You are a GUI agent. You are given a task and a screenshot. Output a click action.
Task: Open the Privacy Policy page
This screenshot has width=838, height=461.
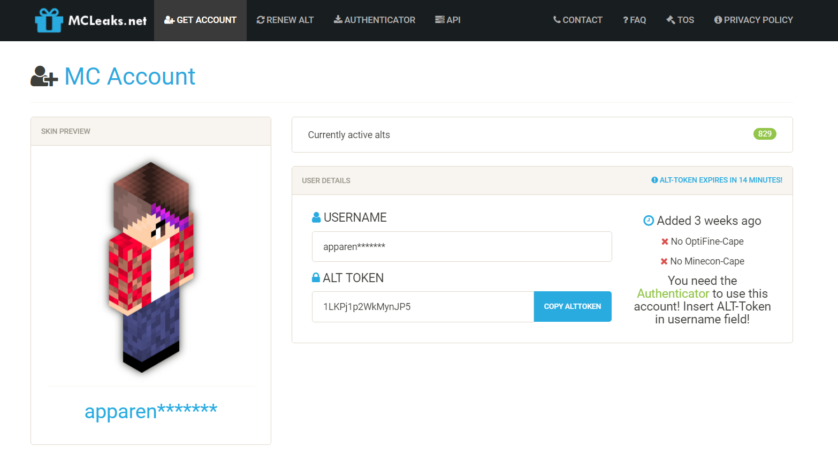point(753,20)
